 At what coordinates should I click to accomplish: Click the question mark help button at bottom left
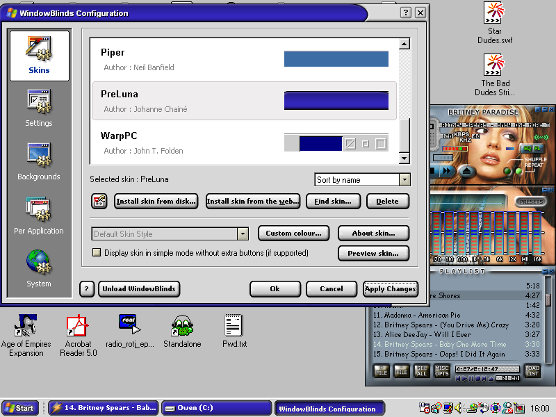coord(87,289)
